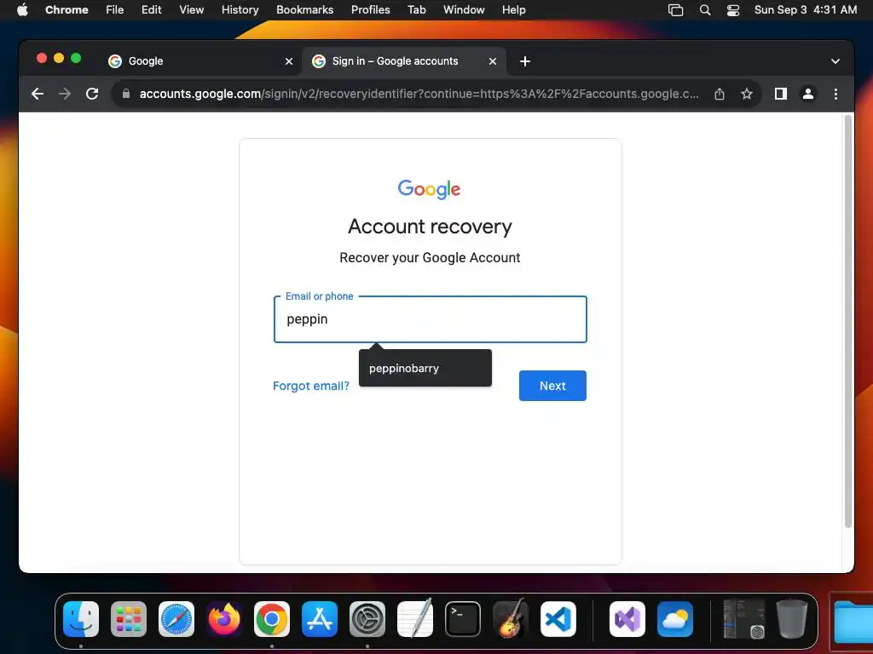Share this page using share icon
The height and width of the screenshot is (654, 873).
(x=720, y=94)
